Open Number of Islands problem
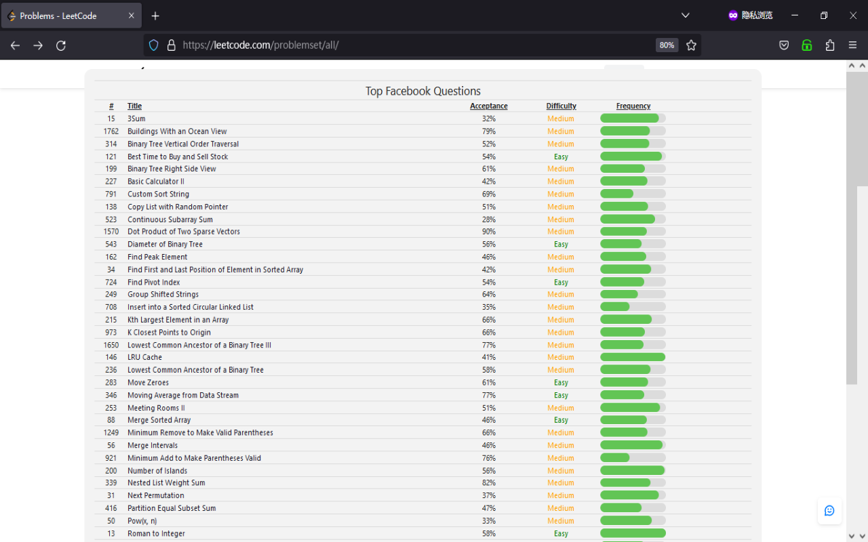Image resolution: width=868 pixels, height=542 pixels. (157, 471)
